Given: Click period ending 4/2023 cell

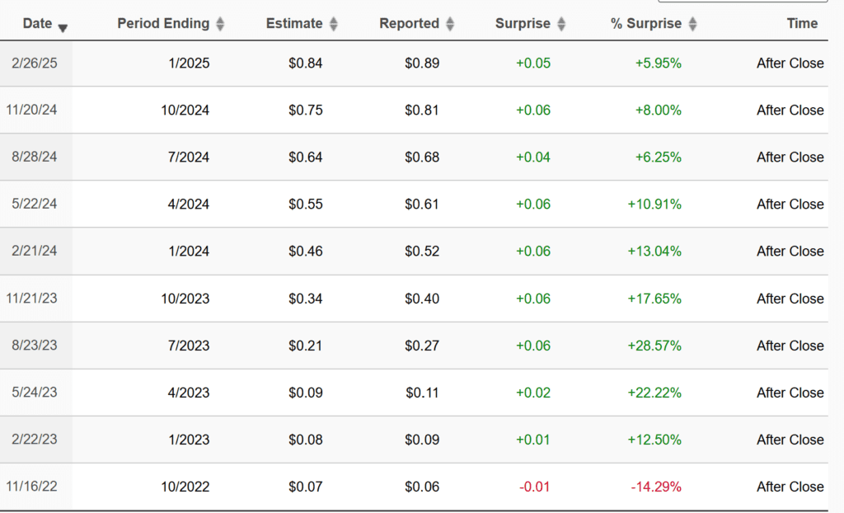Looking at the screenshot, I should (x=189, y=392).
